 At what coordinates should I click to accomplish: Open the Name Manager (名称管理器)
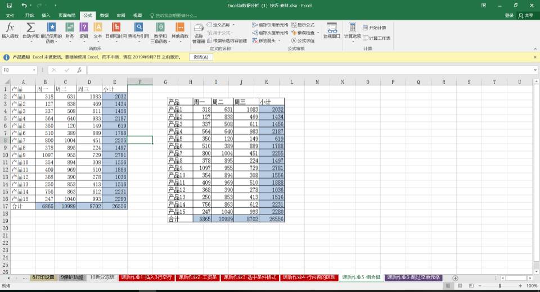[199, 33]
